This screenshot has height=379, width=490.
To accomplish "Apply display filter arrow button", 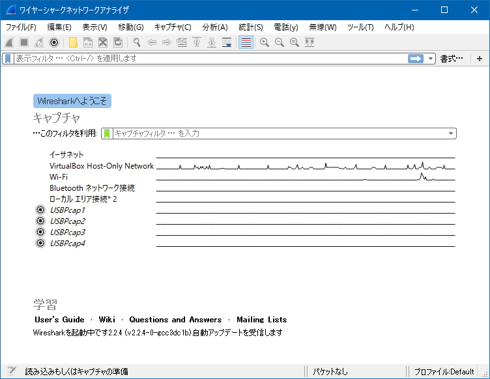I will [415, 59].
